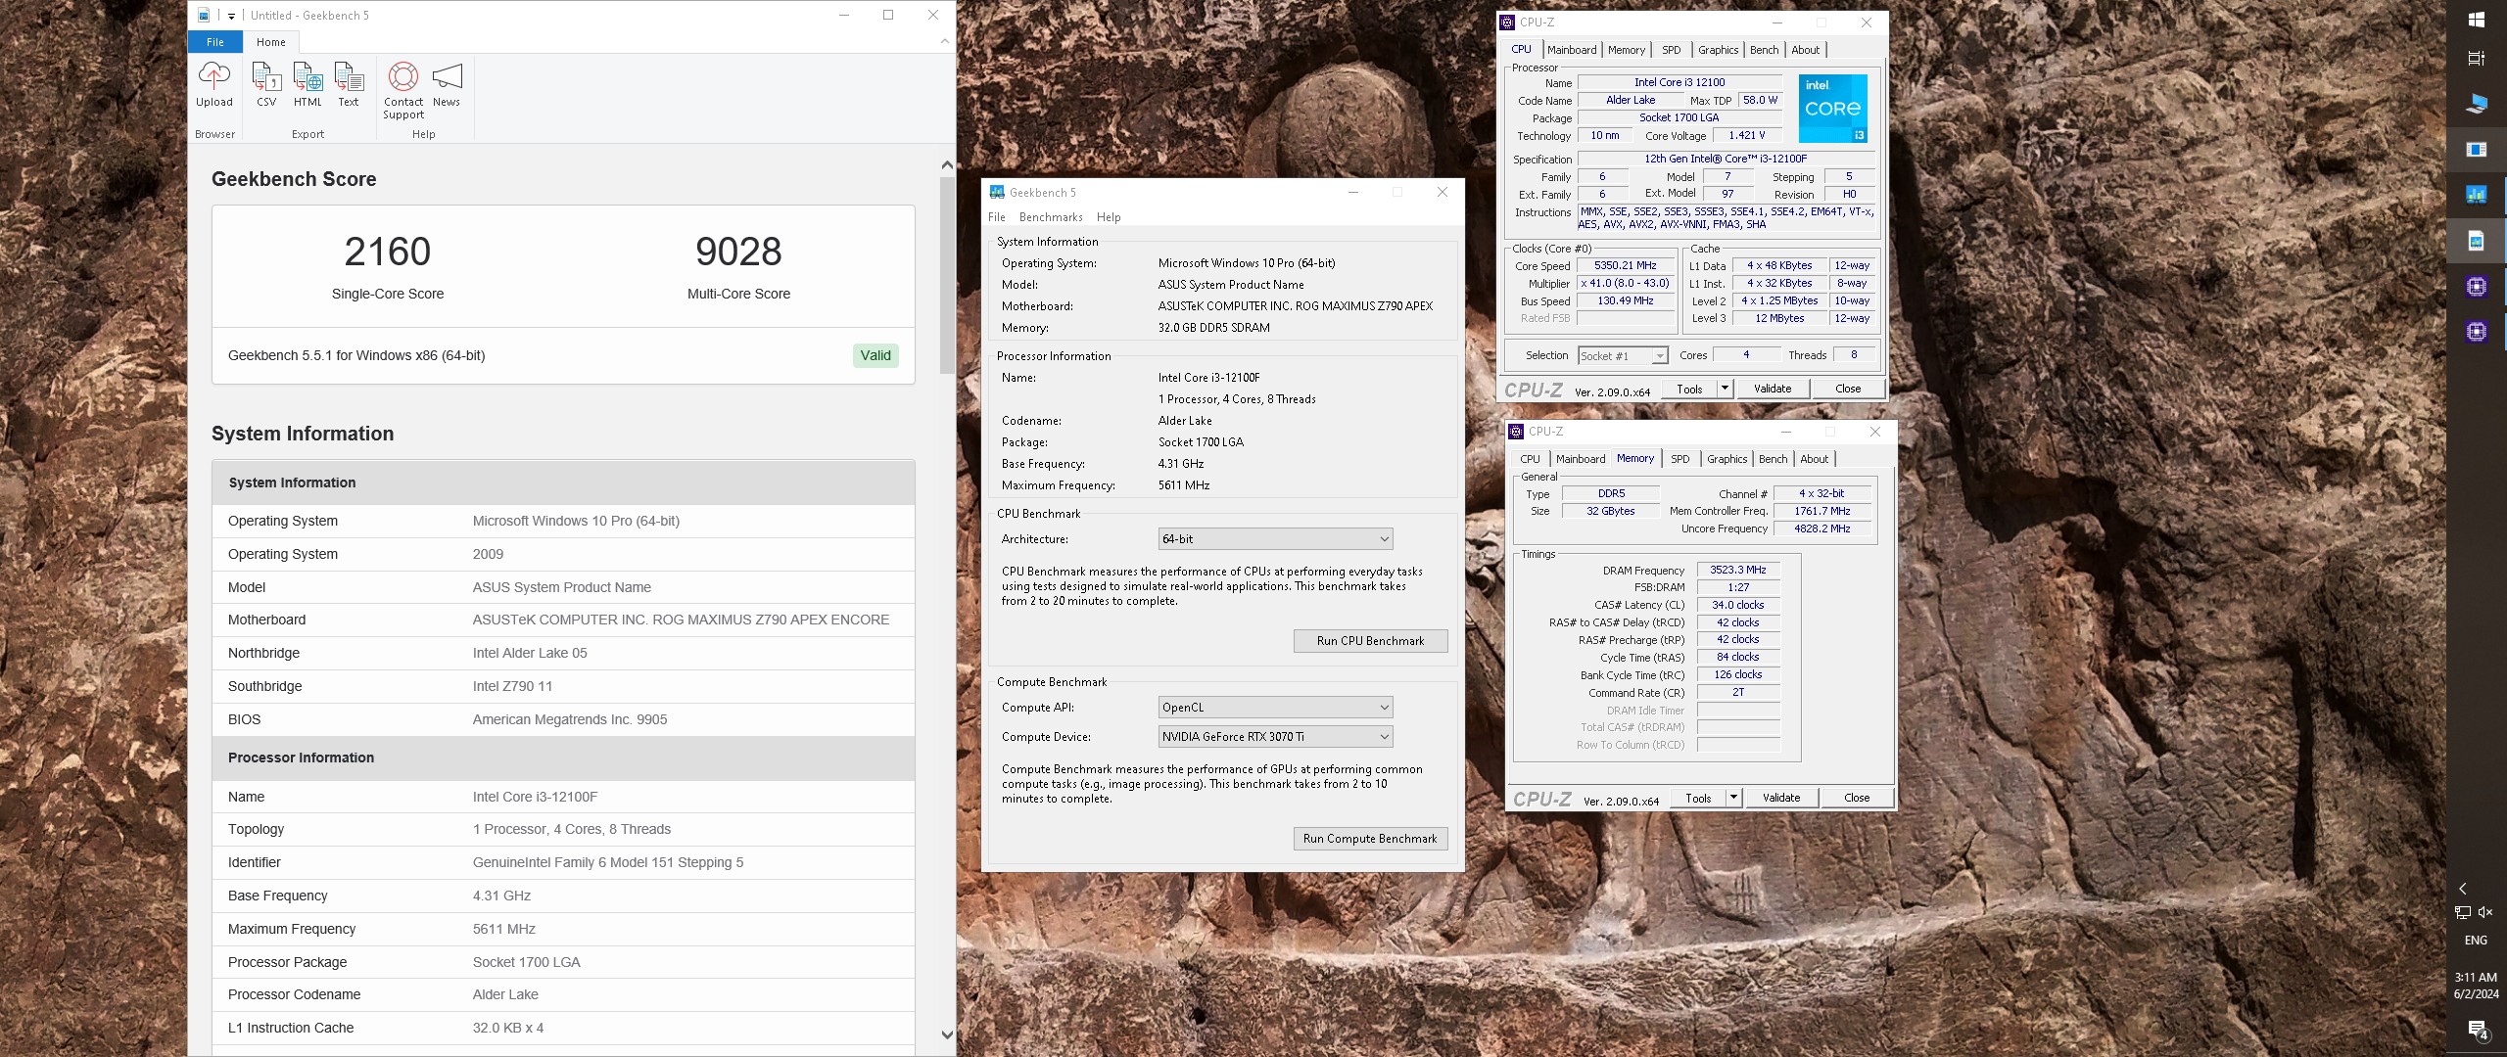The width and height of the screenshot is (2507, 1057).
Task: Open the Windows Start button
Action: pyautogui.click(x=2477, y=20)
